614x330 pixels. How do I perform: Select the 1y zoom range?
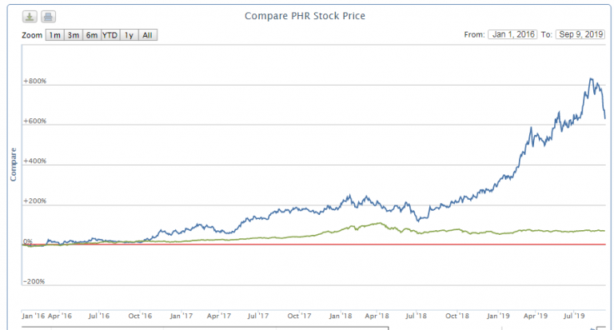pos(129,35)
